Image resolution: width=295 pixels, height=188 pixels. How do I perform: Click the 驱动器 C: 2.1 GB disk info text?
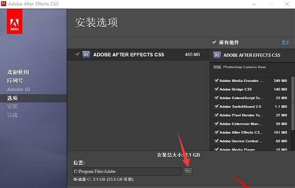103,179
